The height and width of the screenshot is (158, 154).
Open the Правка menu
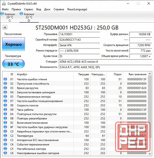tap(16, 9)
